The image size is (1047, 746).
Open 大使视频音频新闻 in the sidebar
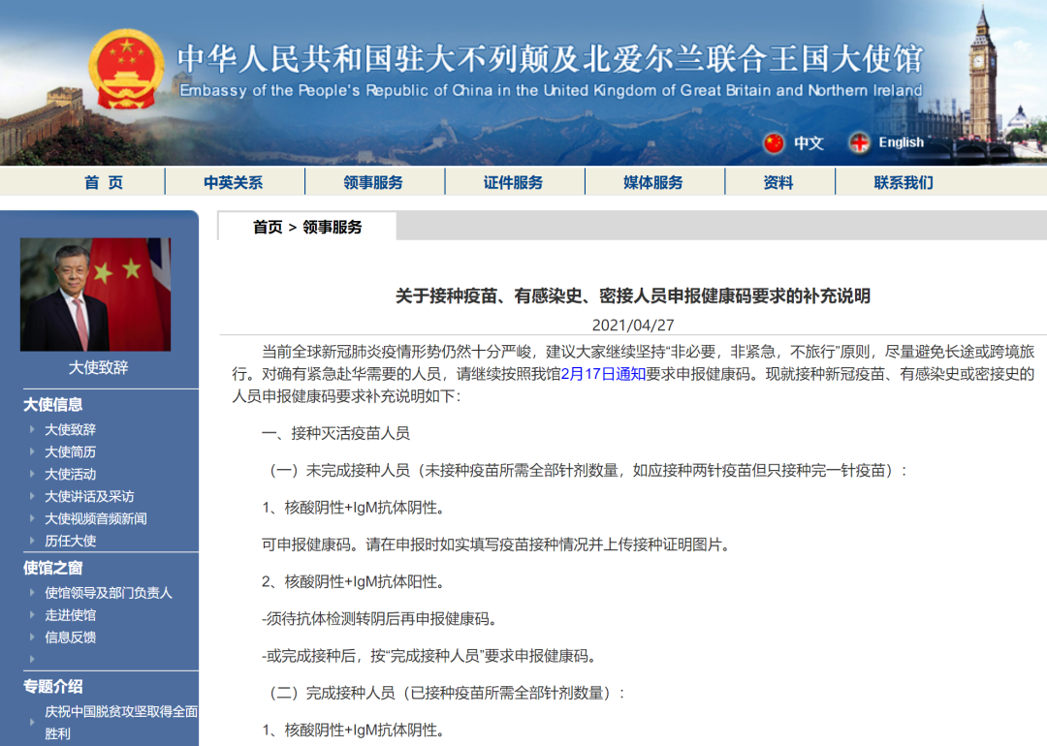click(x=95, y=518)
